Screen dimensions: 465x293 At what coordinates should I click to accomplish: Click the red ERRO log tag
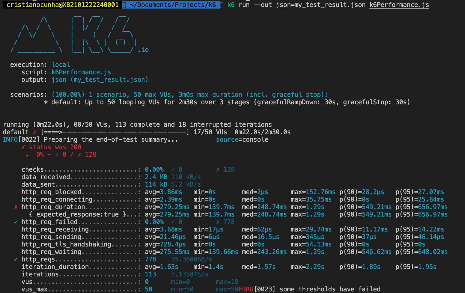(x=246, y=289)
